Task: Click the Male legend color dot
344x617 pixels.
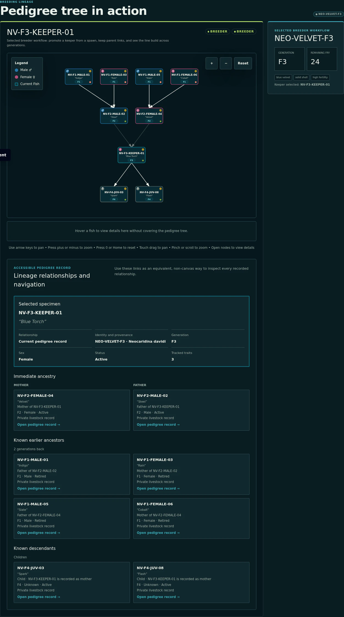Action: [16, 70]
